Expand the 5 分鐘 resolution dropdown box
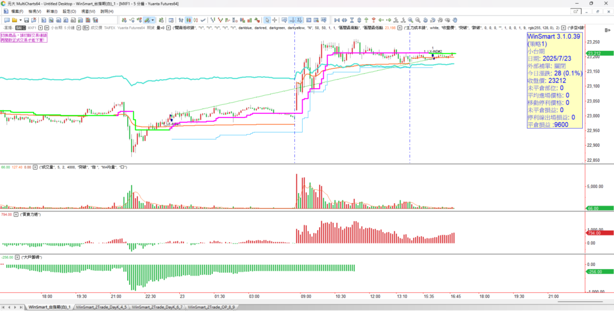 (x=79, y=28)
